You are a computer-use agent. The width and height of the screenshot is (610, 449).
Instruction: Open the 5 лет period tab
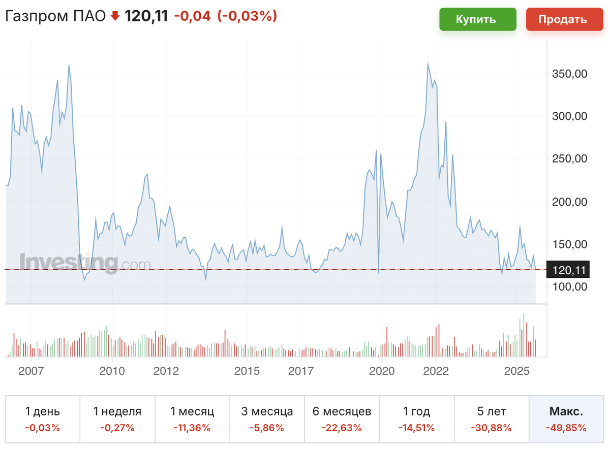[492, 419]
